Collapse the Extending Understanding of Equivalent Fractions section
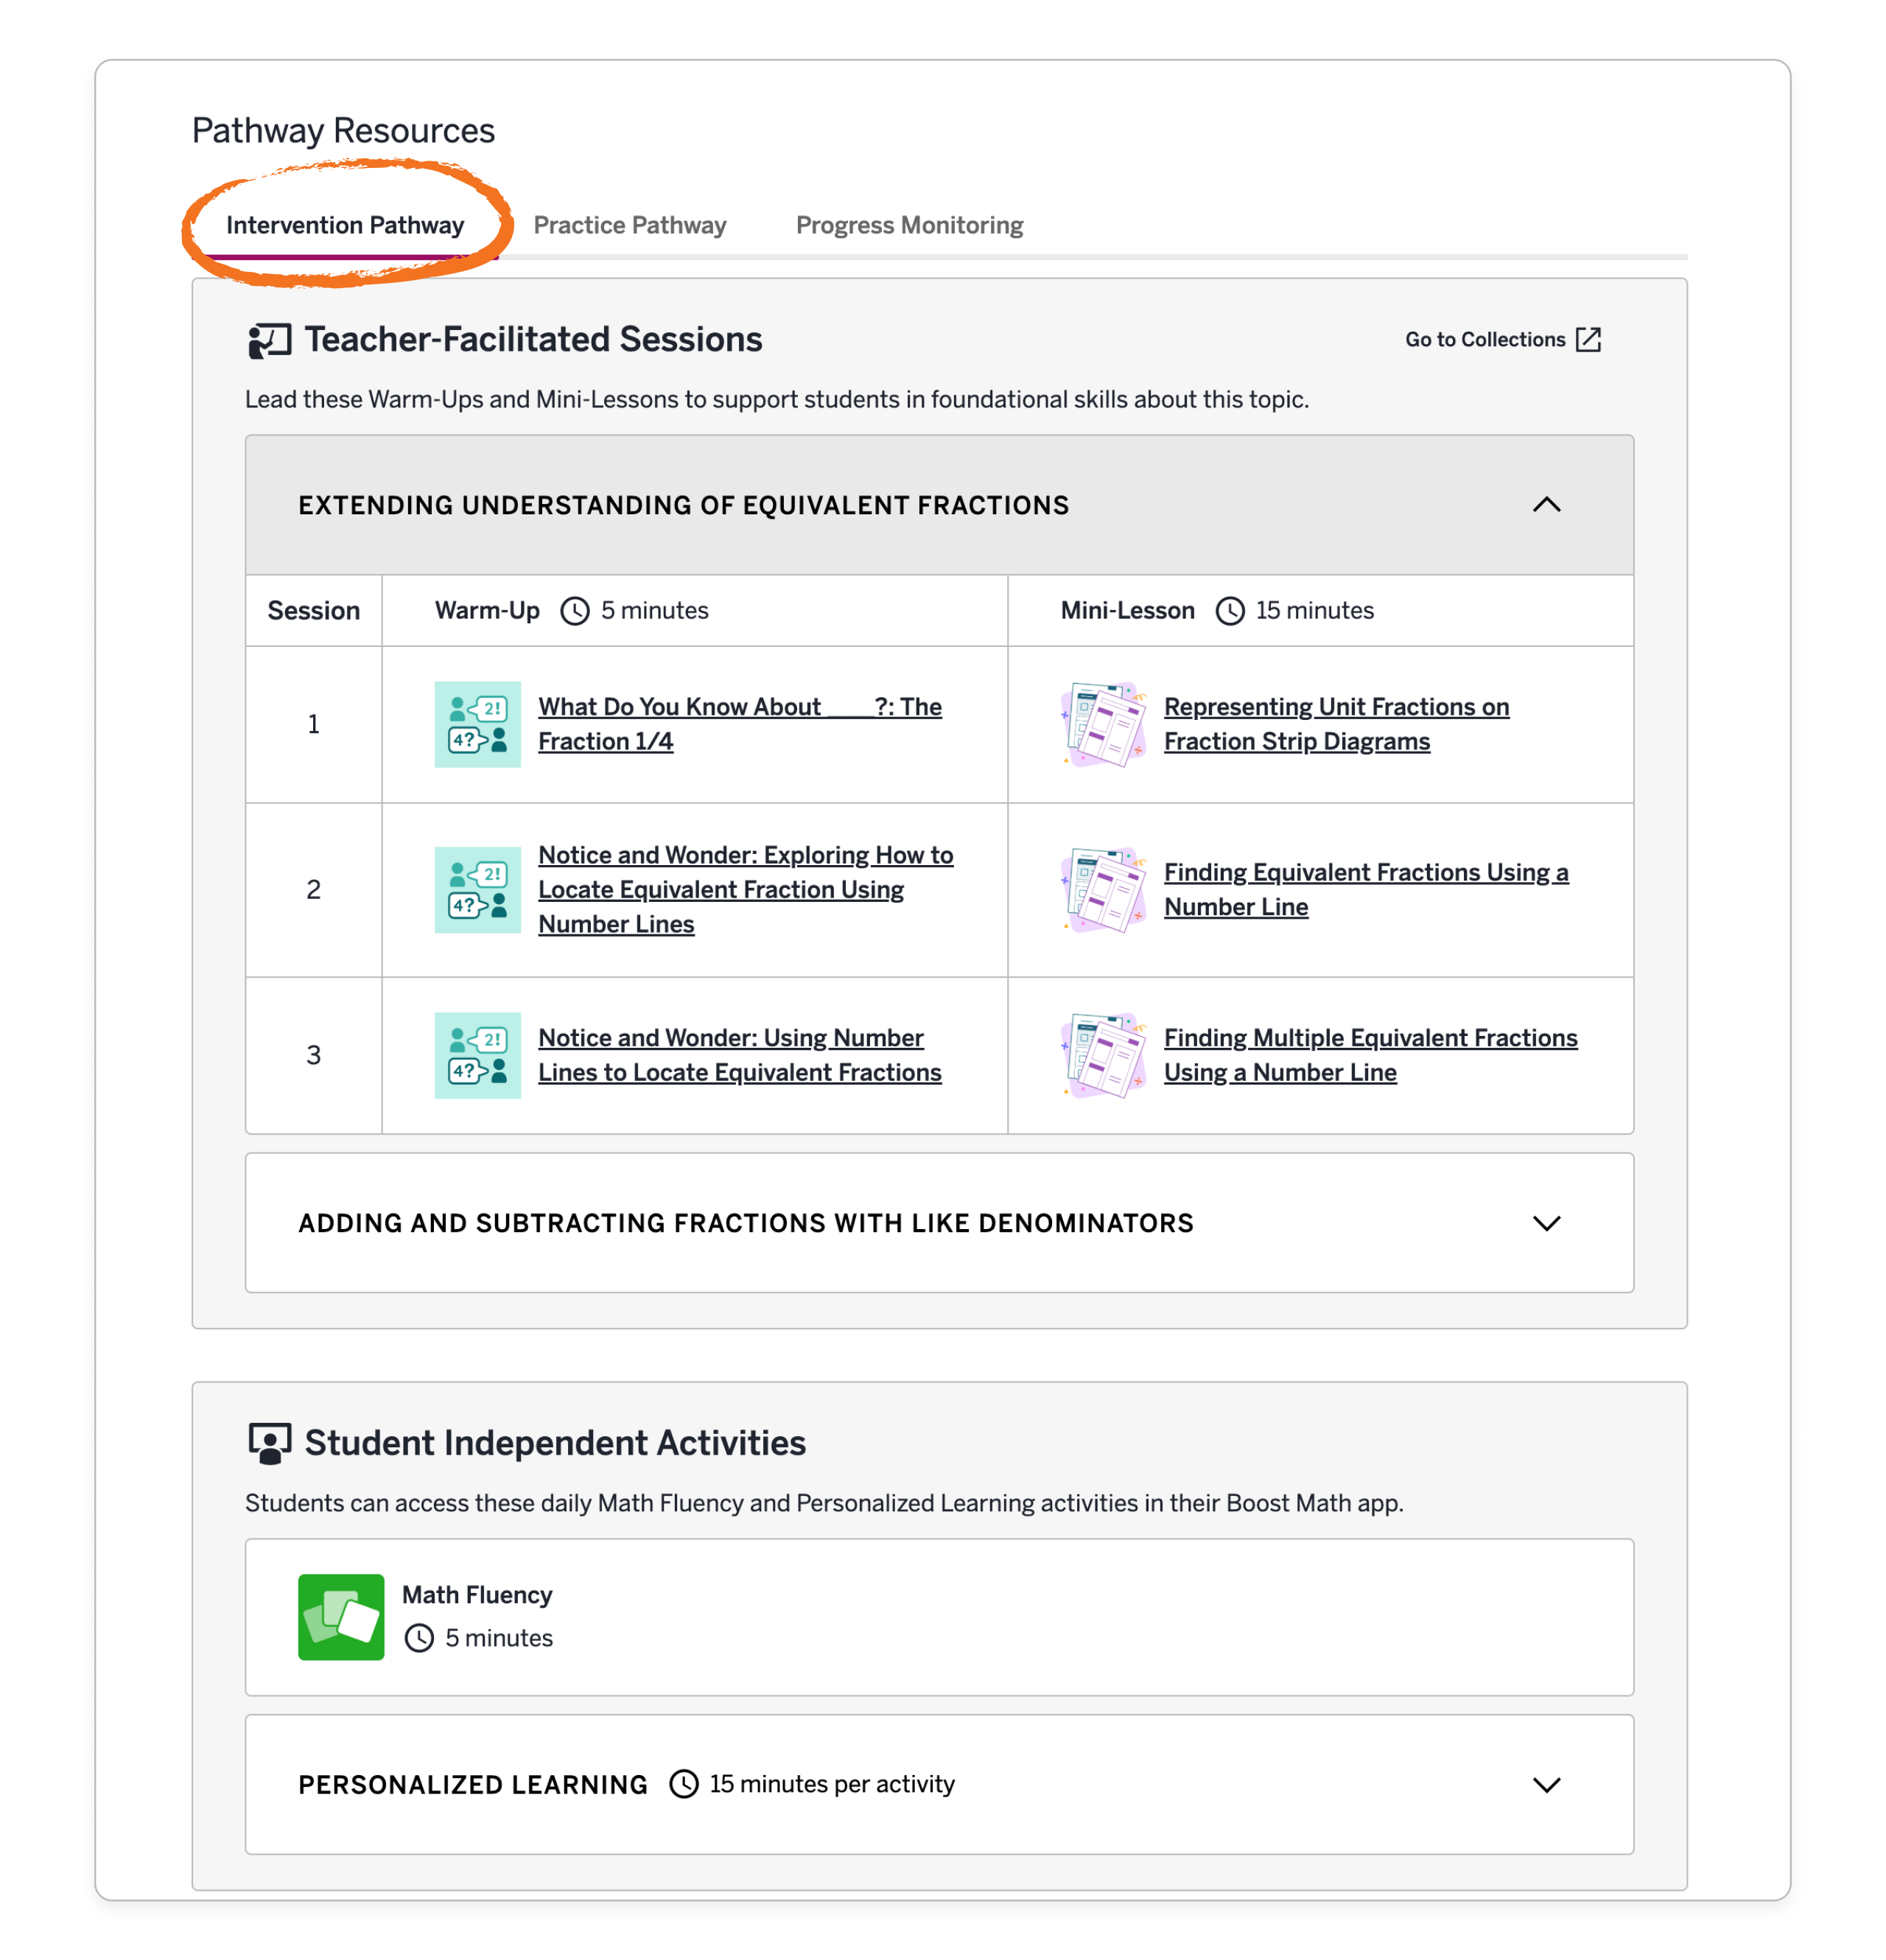The image size is (1886, 1960). (1546, 505)
